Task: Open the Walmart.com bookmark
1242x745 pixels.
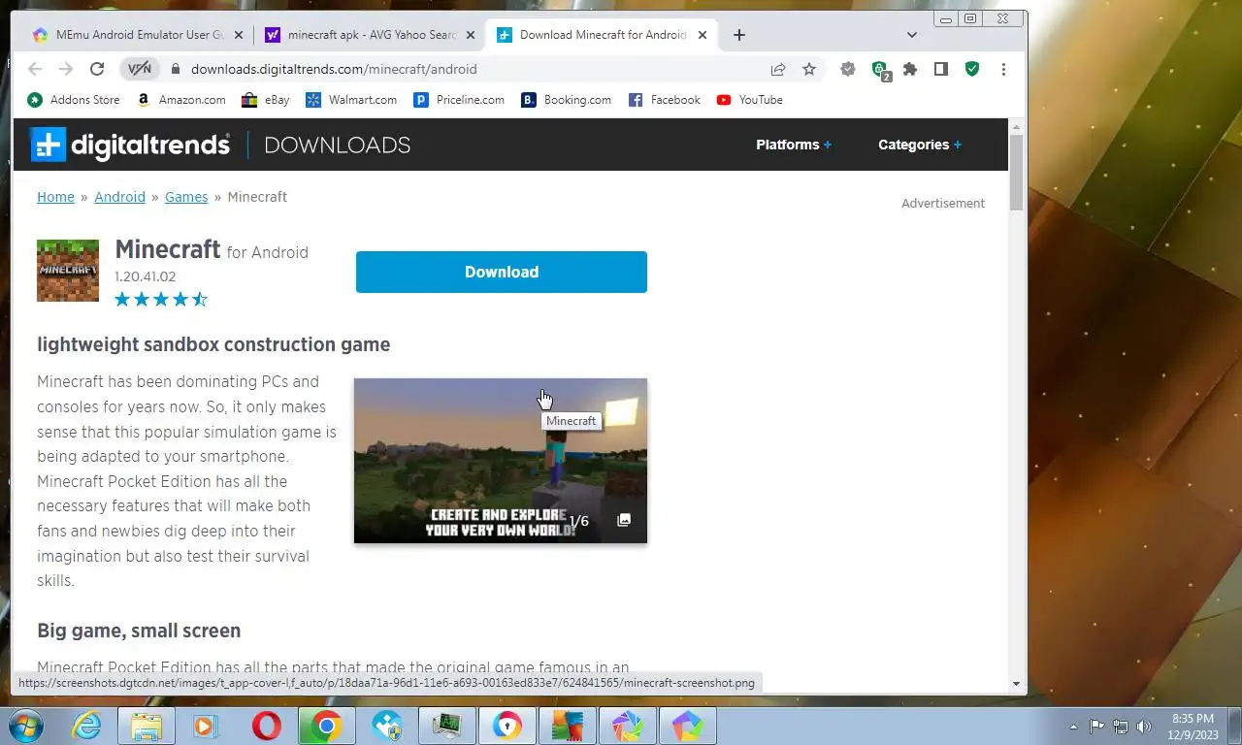Action: coord(351,100)
